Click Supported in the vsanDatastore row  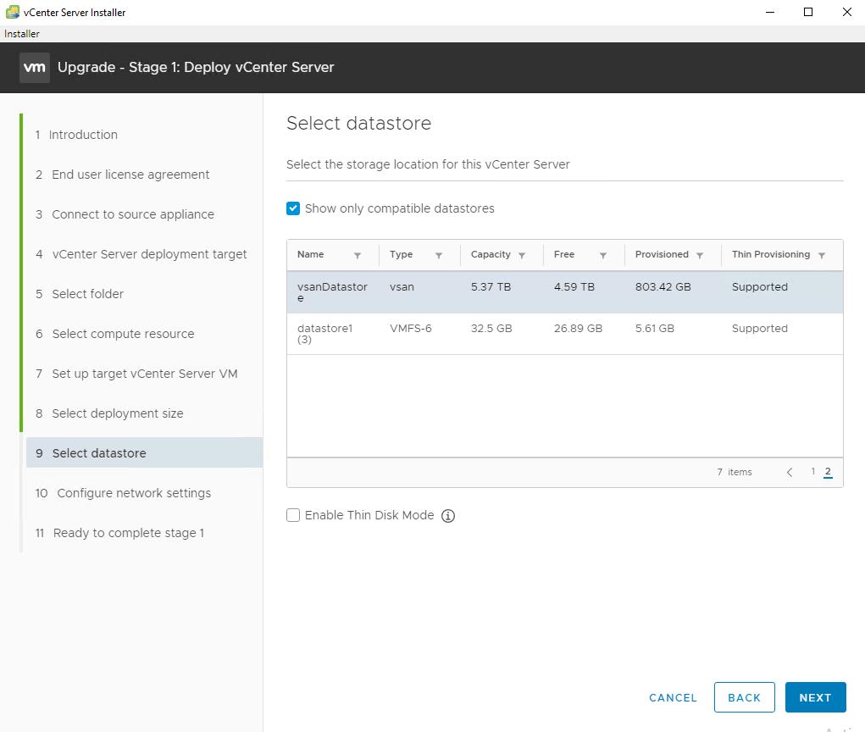coord(760,287)
